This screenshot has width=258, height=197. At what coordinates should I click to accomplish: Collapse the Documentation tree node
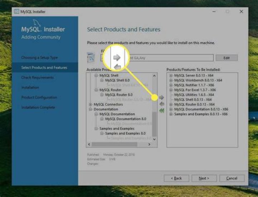[90, 109]
